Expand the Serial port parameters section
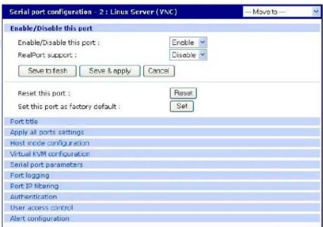This screenshot has height=227, width=323. tap(162, 165)
